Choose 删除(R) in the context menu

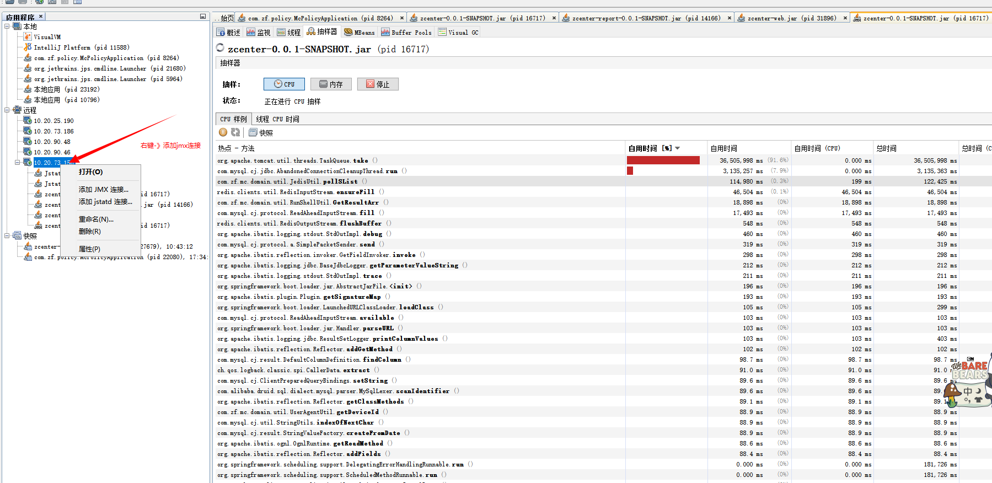[x=101, y=232]
